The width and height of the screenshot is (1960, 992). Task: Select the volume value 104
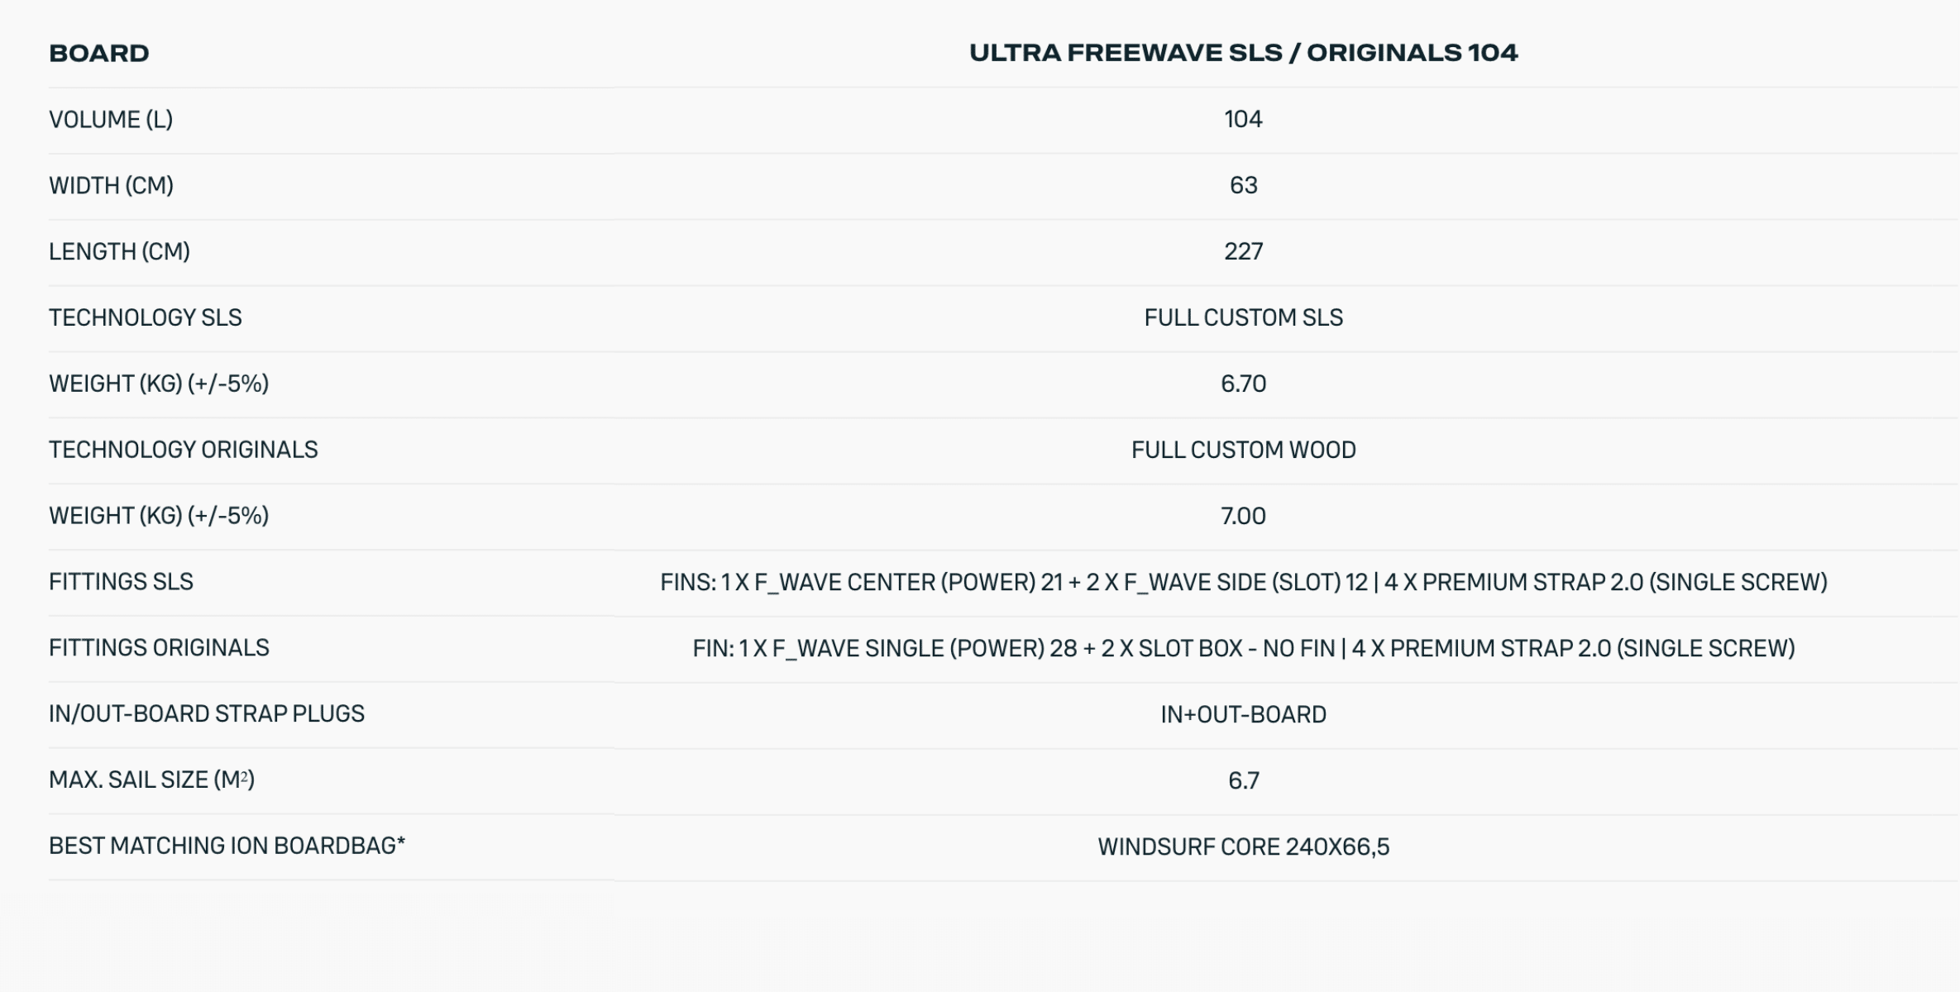[x=1243, y=120]
